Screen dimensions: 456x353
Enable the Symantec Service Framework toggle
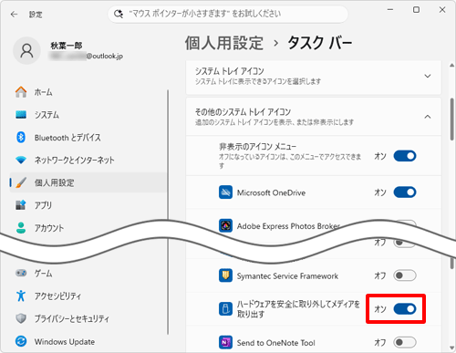coord(405,275)
